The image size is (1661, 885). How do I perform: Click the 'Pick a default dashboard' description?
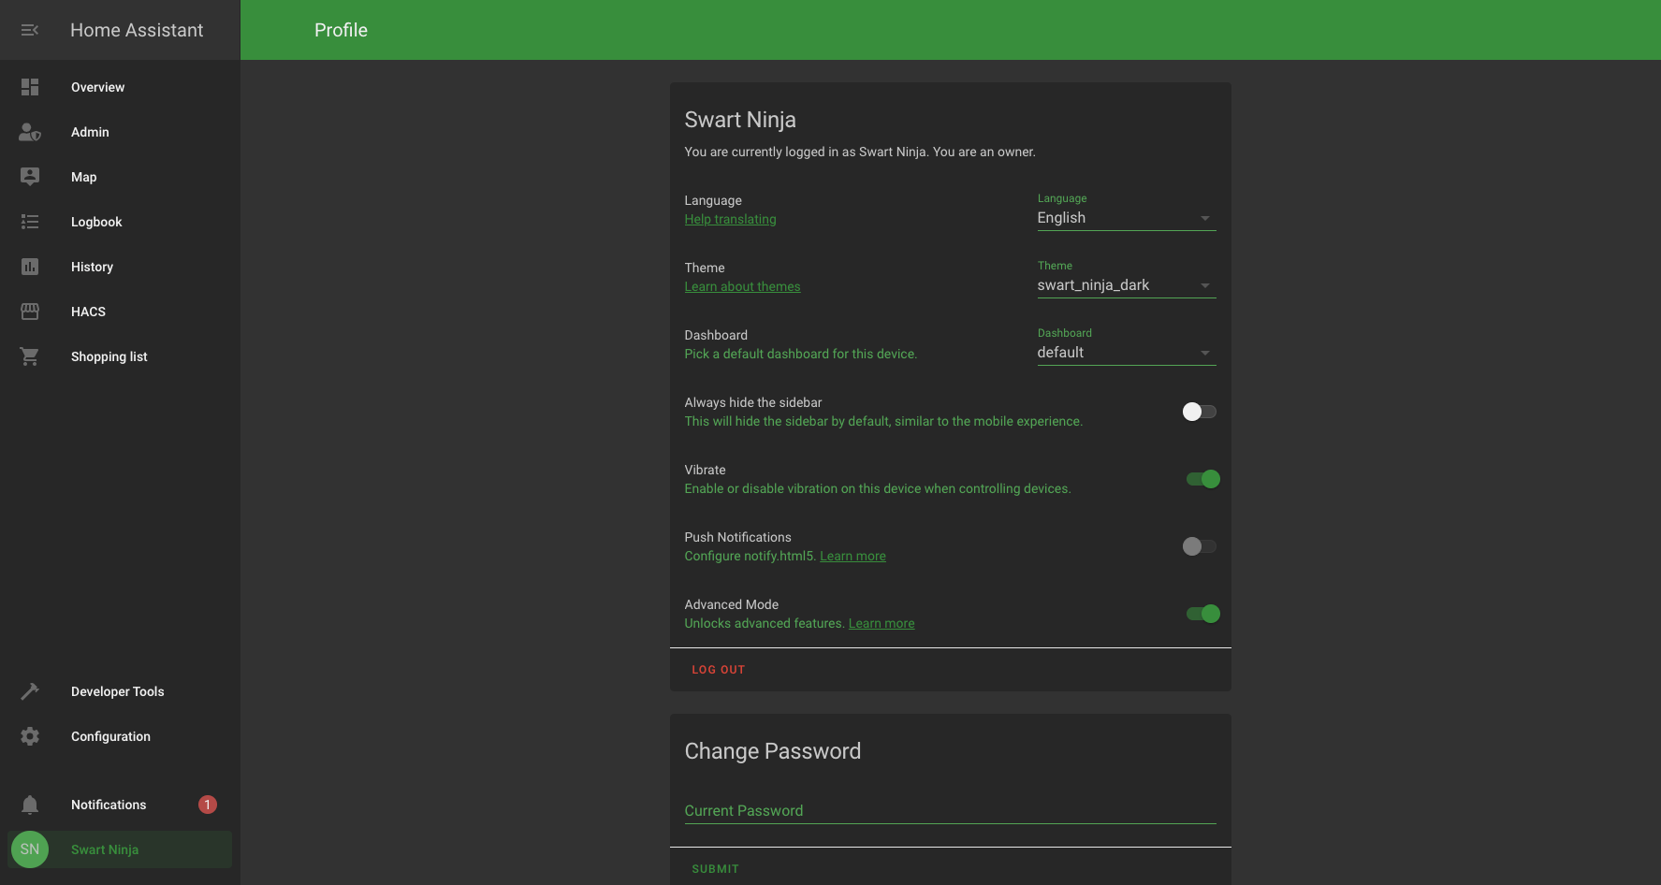click(x=801, y=354)
